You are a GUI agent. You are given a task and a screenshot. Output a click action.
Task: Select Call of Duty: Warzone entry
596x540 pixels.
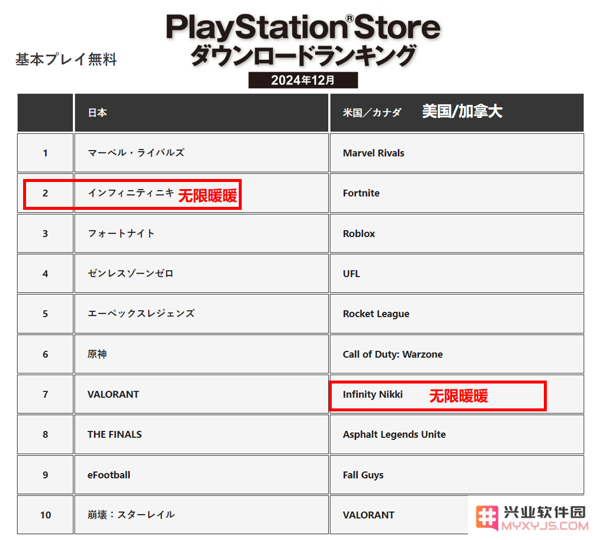(x=393, y=354)
